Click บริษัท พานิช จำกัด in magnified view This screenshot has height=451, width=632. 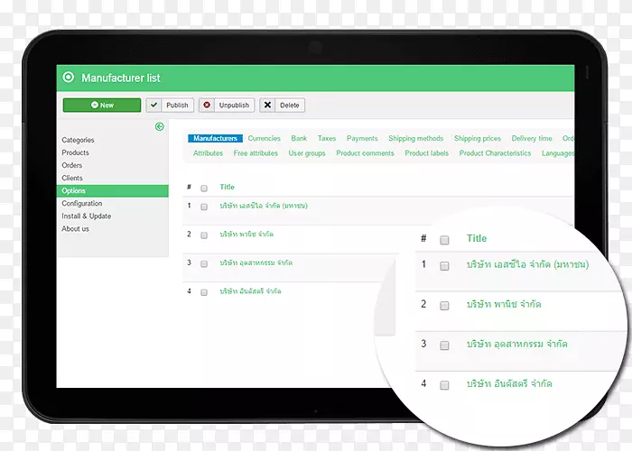point(504,305)
